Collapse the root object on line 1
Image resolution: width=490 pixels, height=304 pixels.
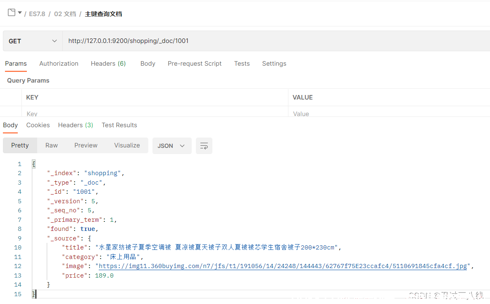(x=34, y=164)
